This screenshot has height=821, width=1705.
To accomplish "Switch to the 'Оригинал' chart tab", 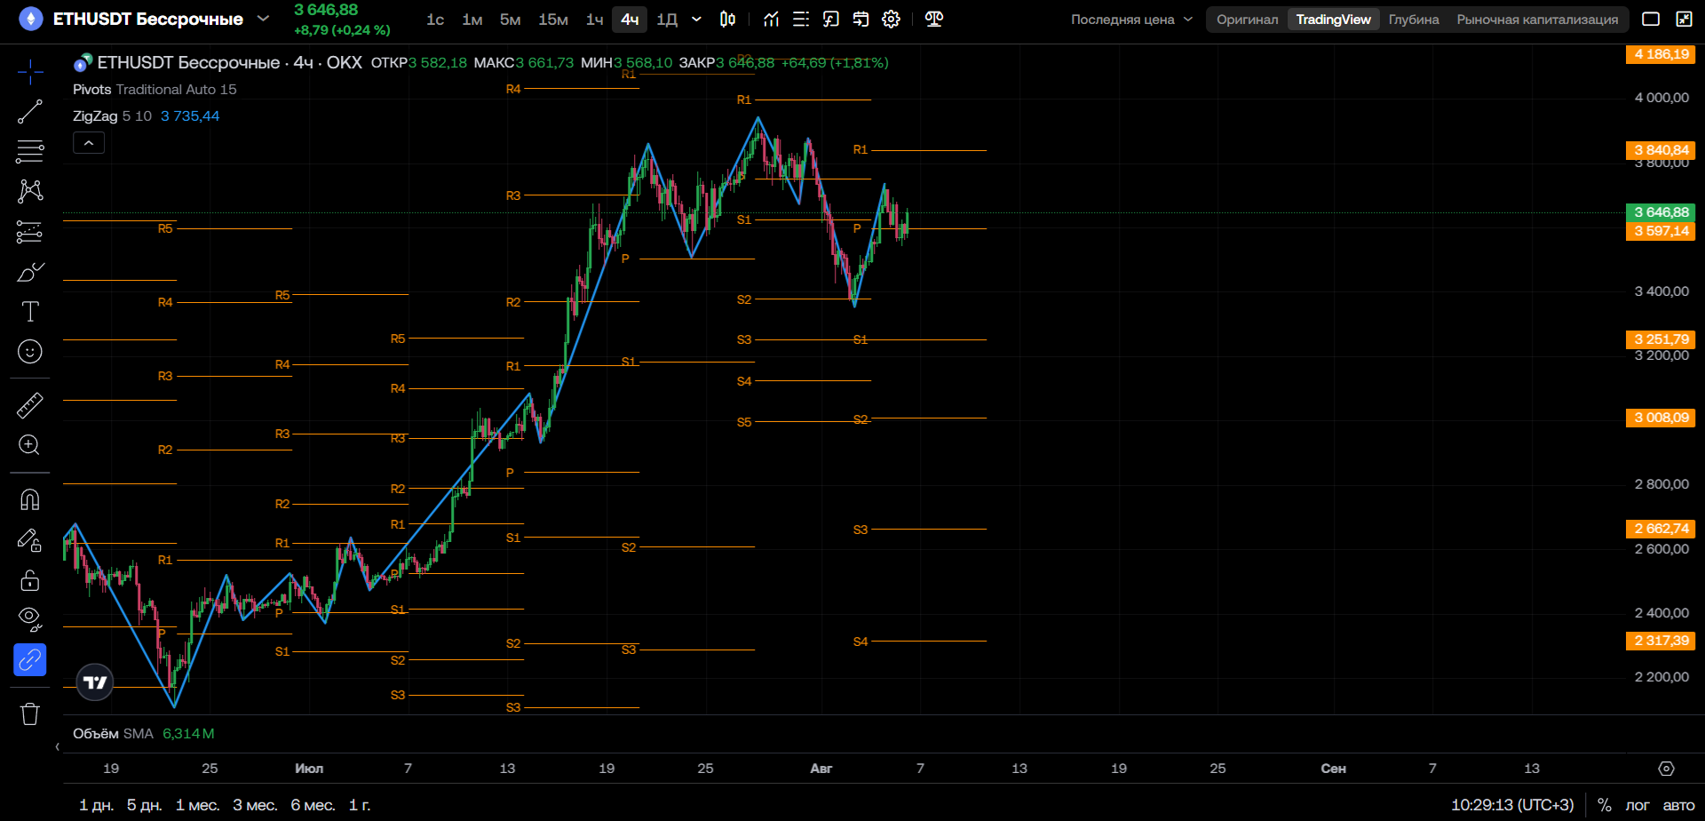I will pyautogui.click(x=1248, y=20).
